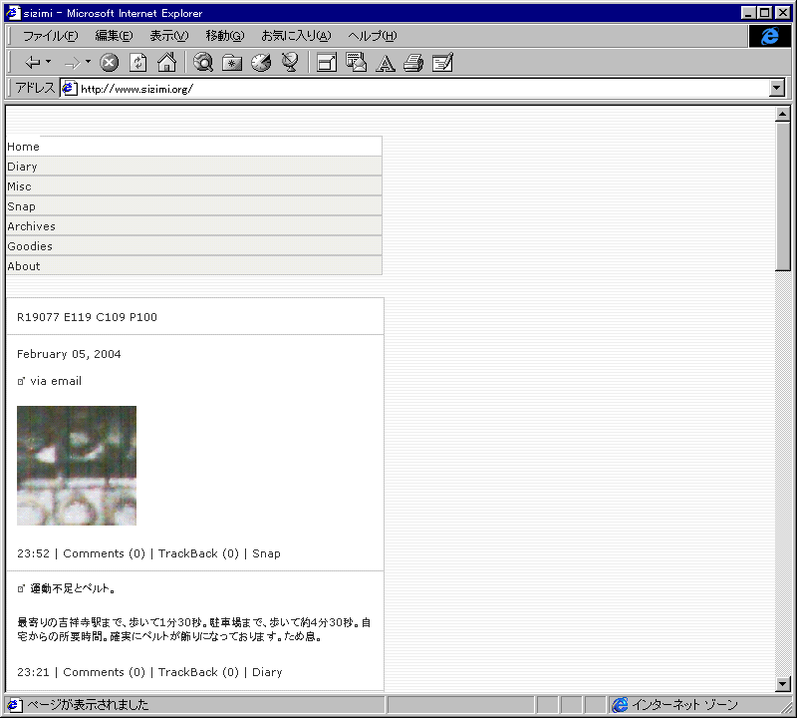Screen dimensions: 797x718
Task: Click the page icon in address bar
Action: (69, 89)
